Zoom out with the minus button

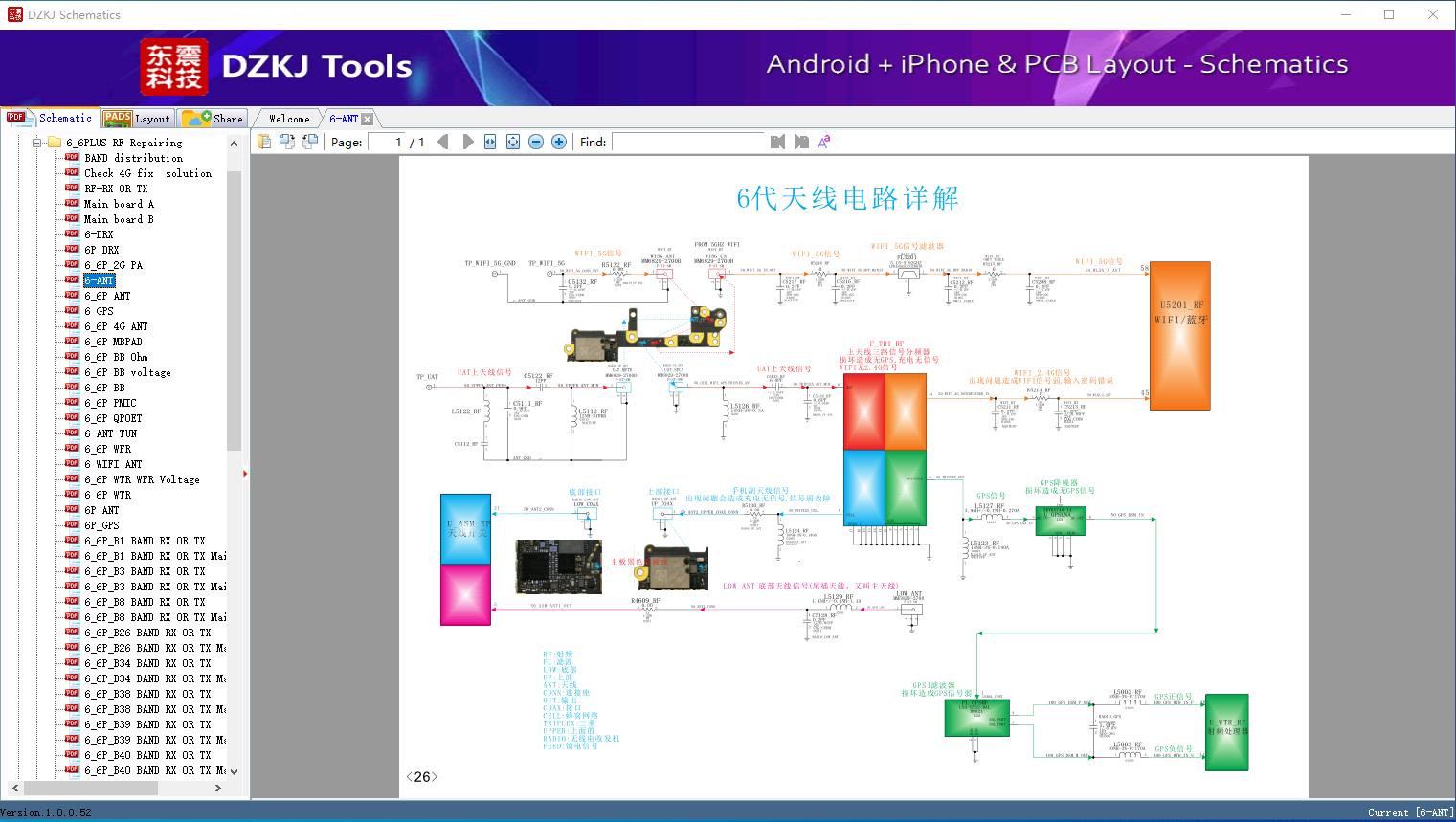(x=536, y=142)
